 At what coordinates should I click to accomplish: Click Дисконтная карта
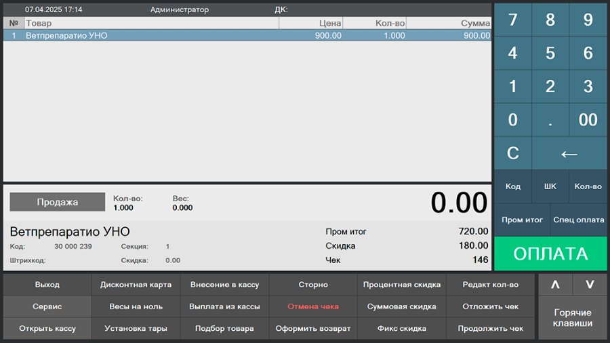click(136, 285)
